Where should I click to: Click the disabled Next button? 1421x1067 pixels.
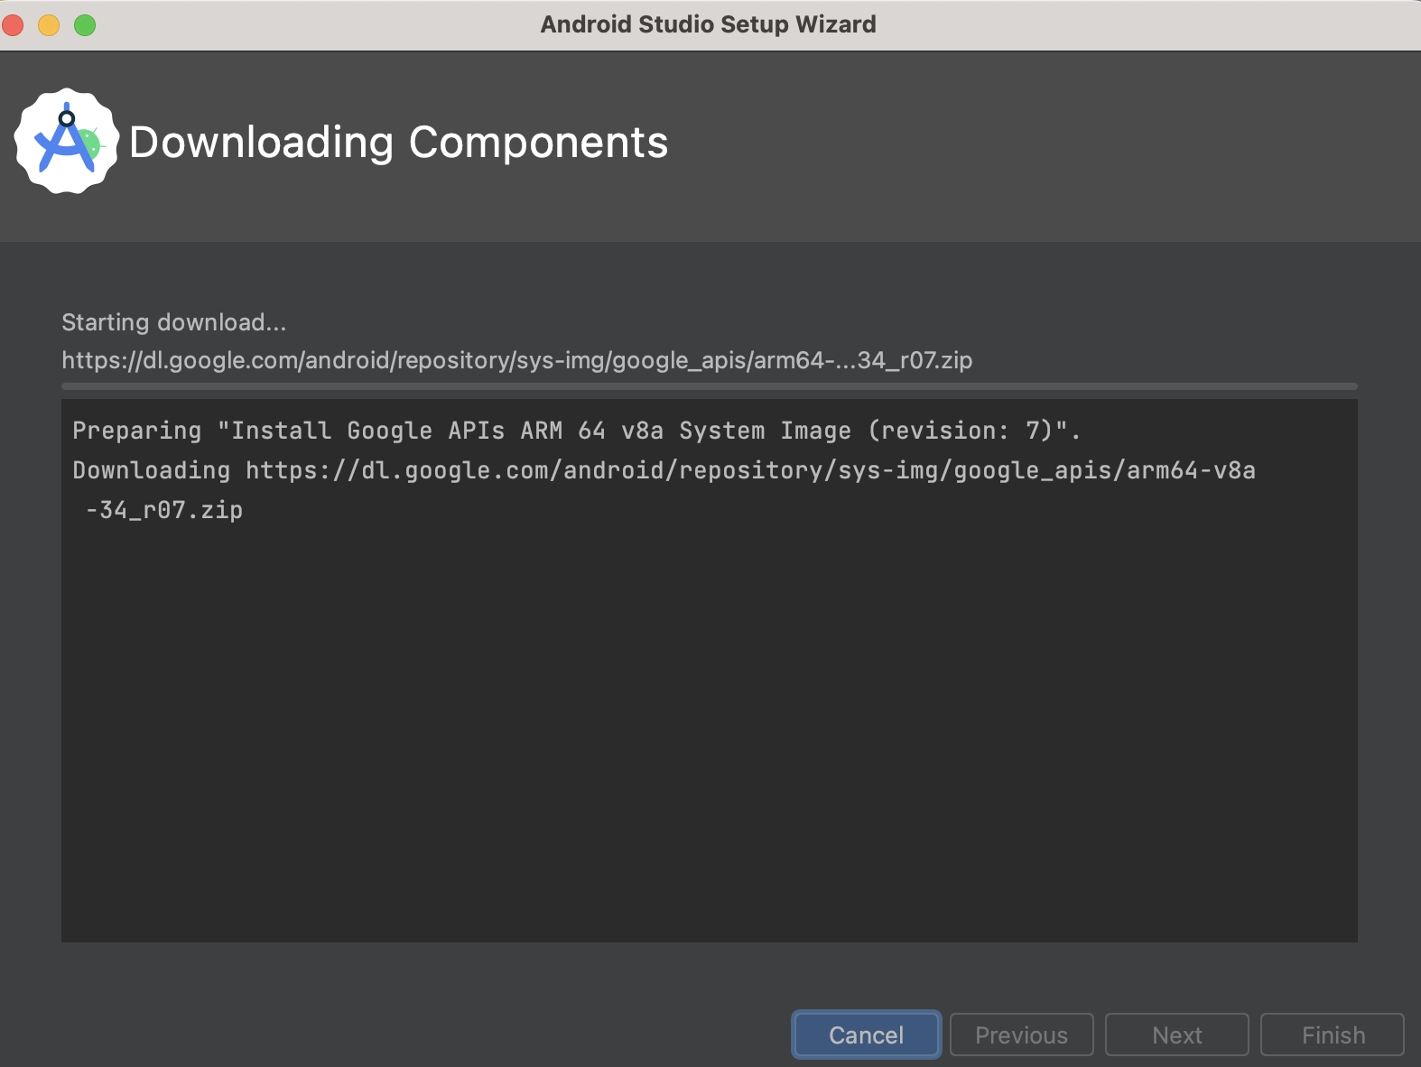pos(1177,1035)
